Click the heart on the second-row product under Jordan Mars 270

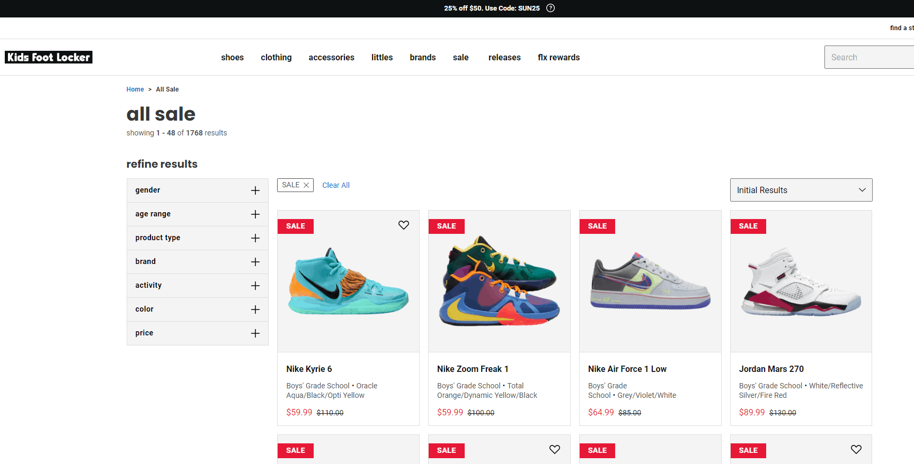(x=856, y=449)
